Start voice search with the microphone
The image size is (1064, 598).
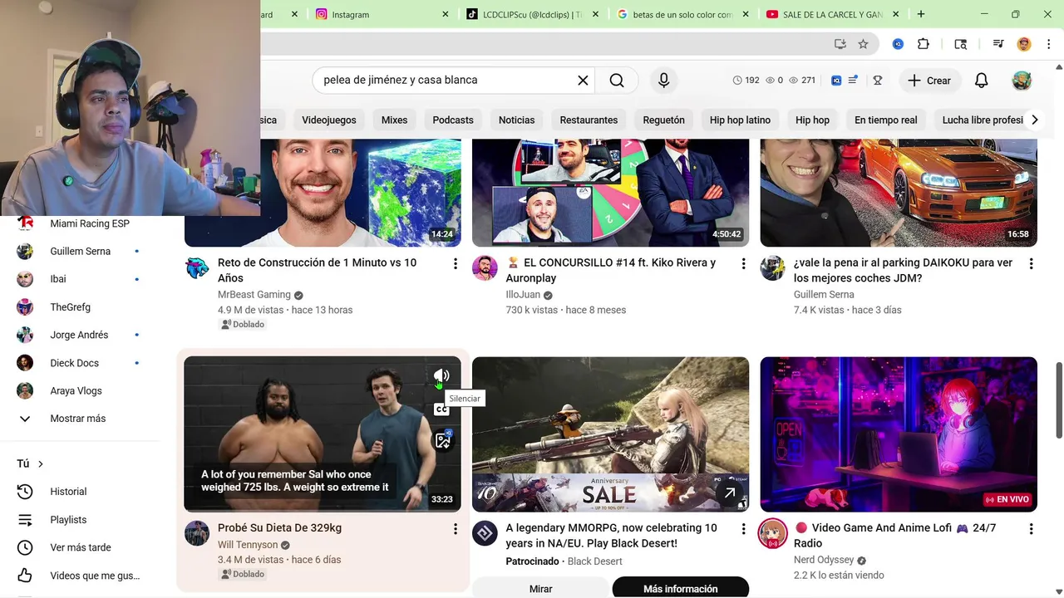[663, 80]
